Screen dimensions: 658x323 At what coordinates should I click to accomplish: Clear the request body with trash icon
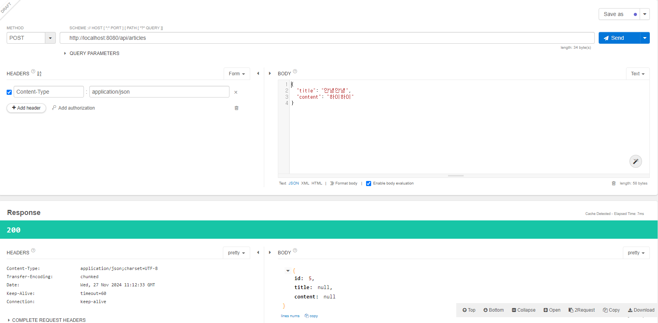click(x=614, y=183)
